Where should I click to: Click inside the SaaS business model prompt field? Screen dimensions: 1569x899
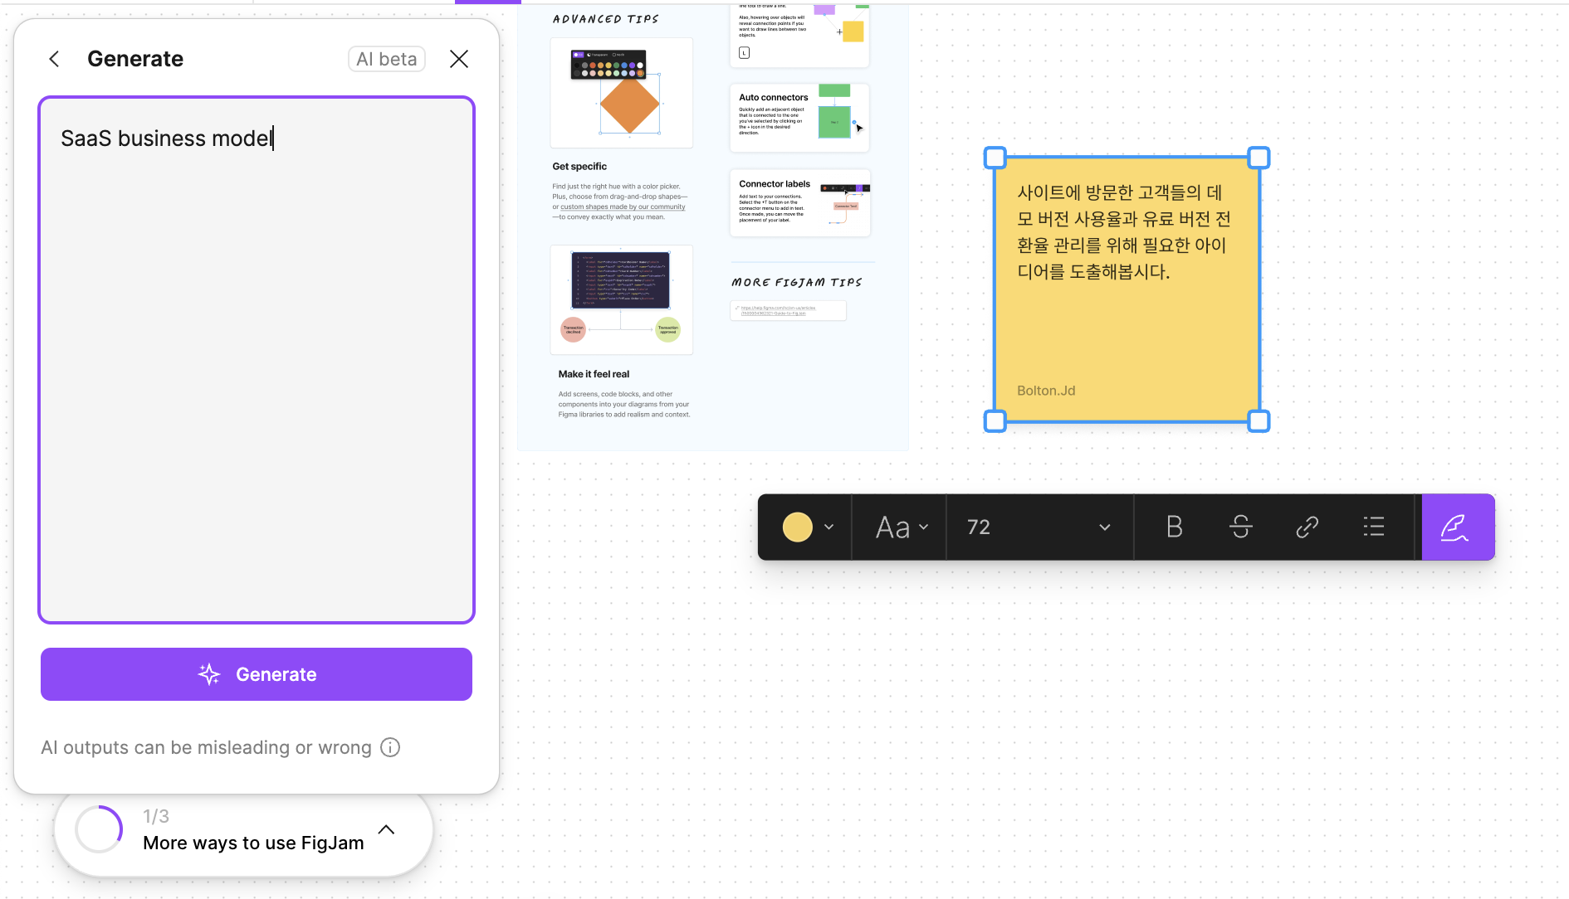tap(256, 360)
